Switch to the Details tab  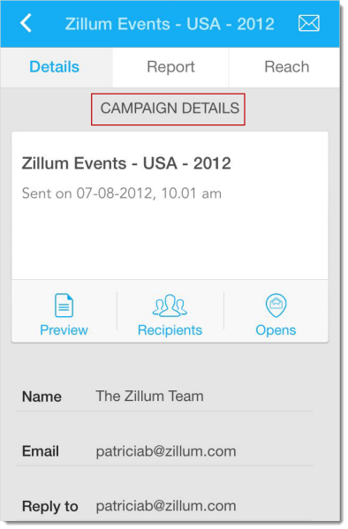pyautogui.click(x=57, y=67)
